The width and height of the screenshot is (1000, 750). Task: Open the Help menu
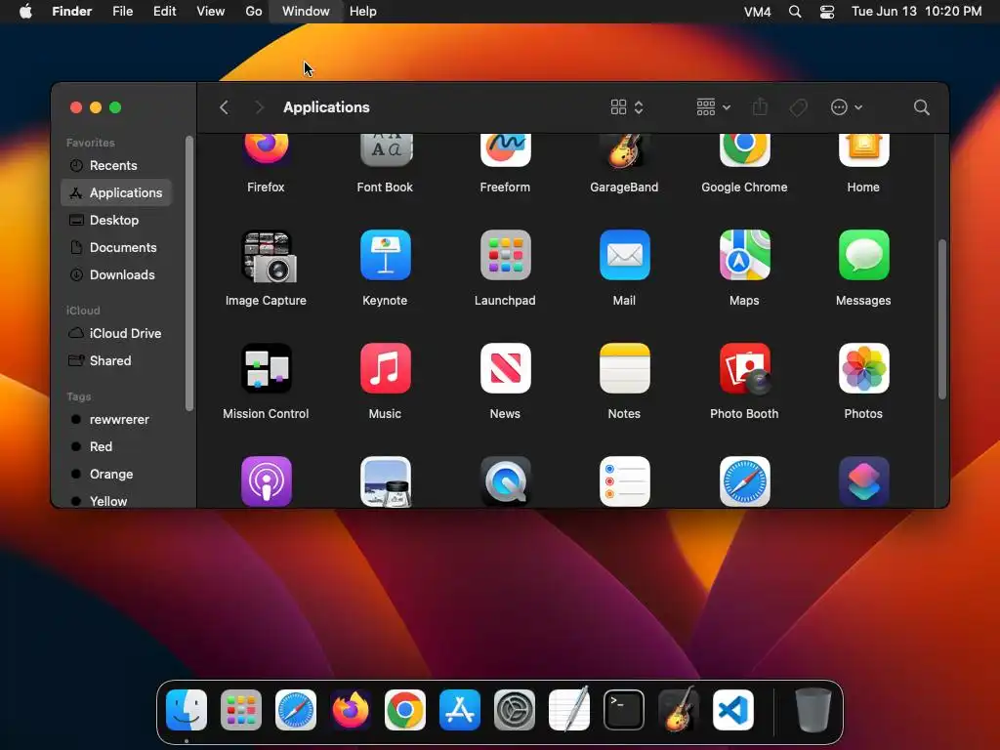[x=363, y=12]
